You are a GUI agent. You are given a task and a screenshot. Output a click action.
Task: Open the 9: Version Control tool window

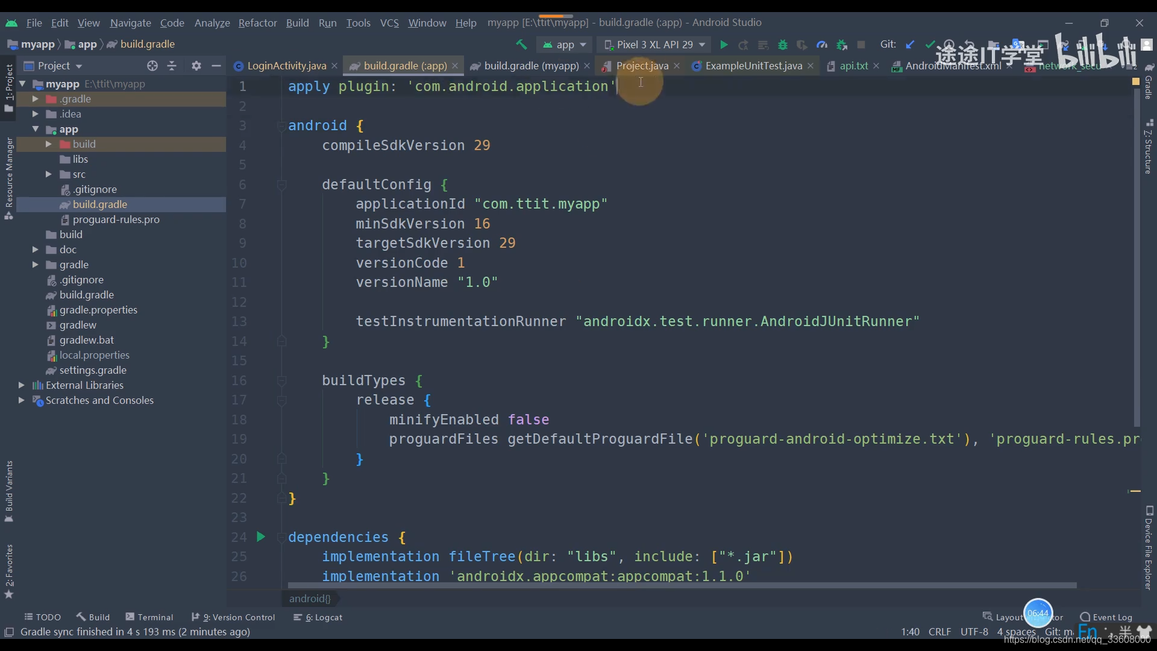point(233,617)
